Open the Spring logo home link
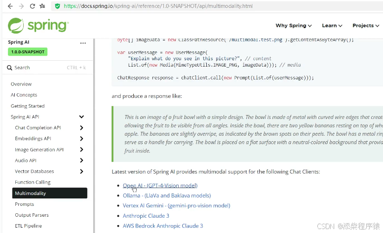 coord(38,25)
